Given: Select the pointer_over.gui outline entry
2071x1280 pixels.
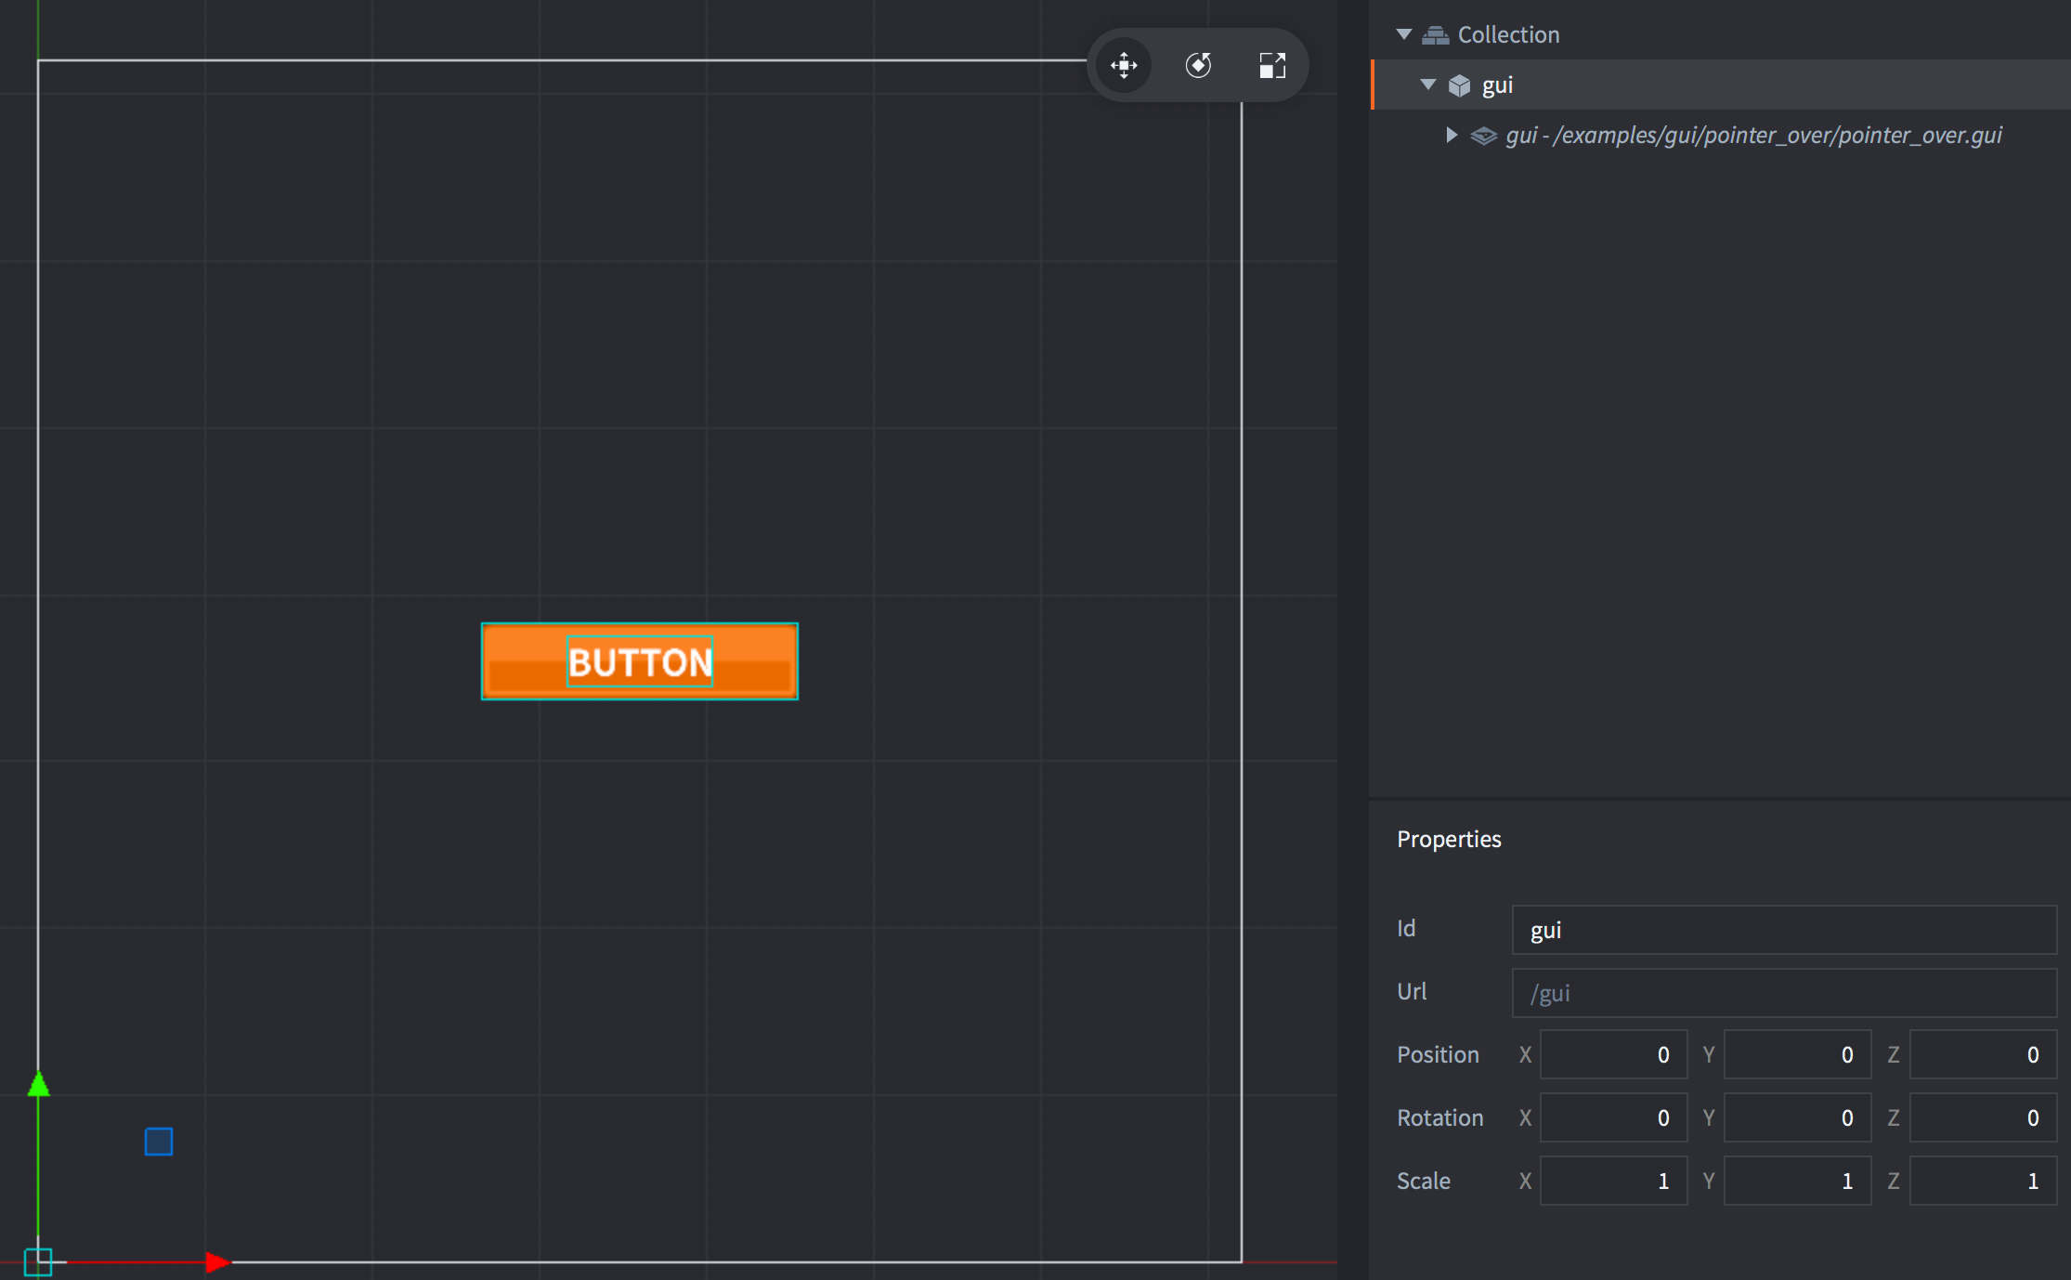Looking at the screenshot, I should coord(1753,136).
